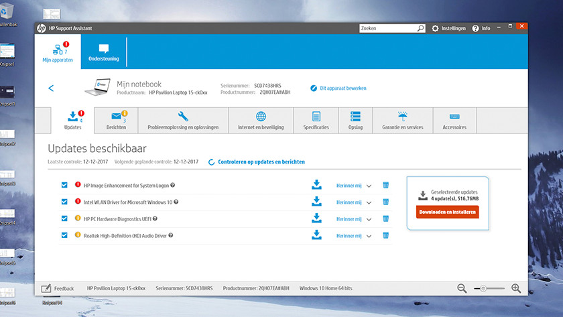Click Windows 10 Home 64 bits status text

click(x=326, y=288)
